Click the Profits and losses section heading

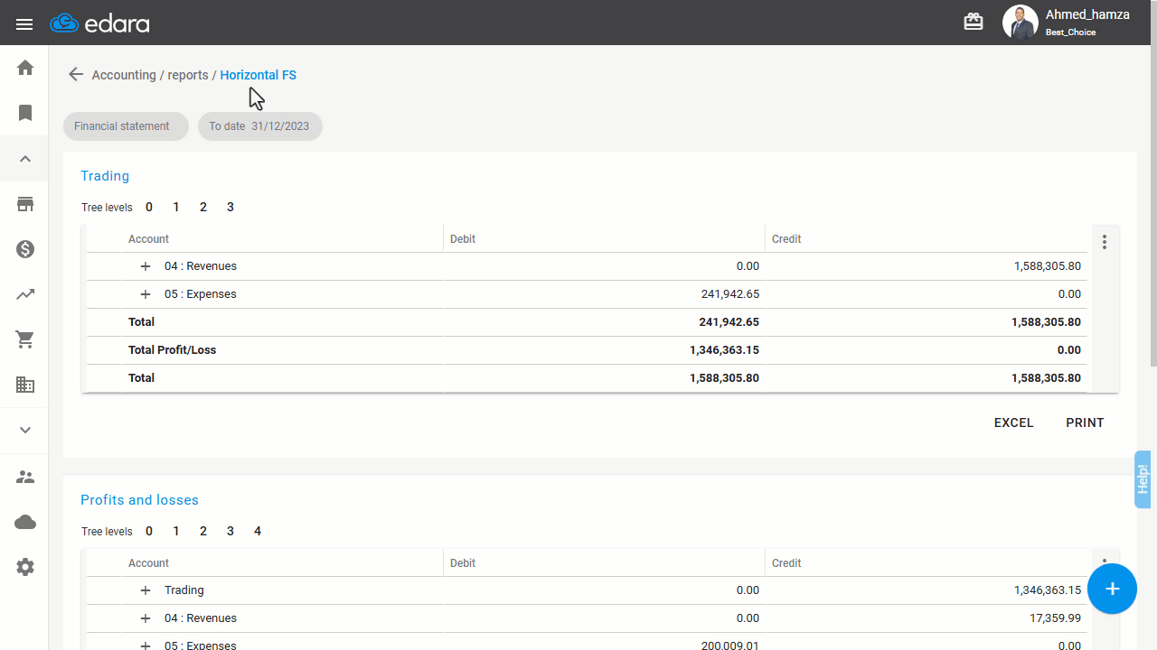[139, 500]
